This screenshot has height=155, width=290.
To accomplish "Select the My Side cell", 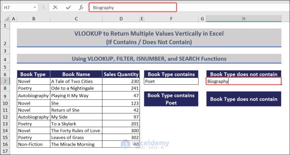I will click(76, 117).
